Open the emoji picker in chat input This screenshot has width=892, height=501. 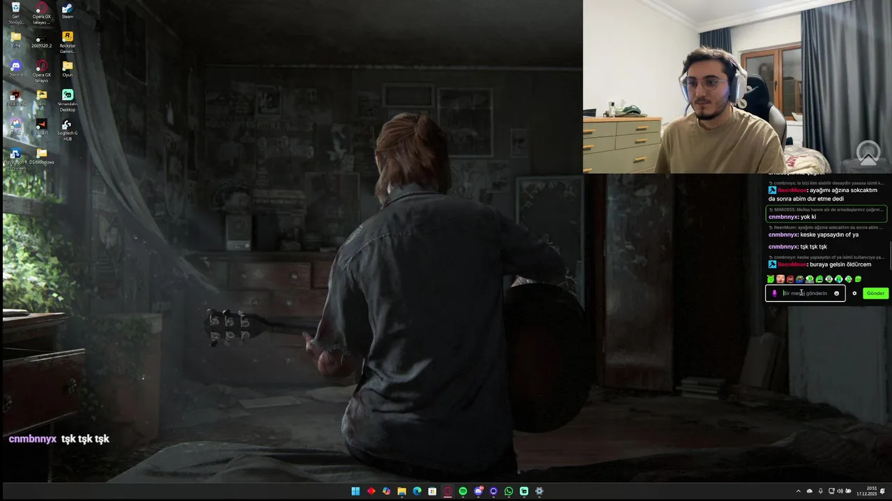(x=837, y=293)
